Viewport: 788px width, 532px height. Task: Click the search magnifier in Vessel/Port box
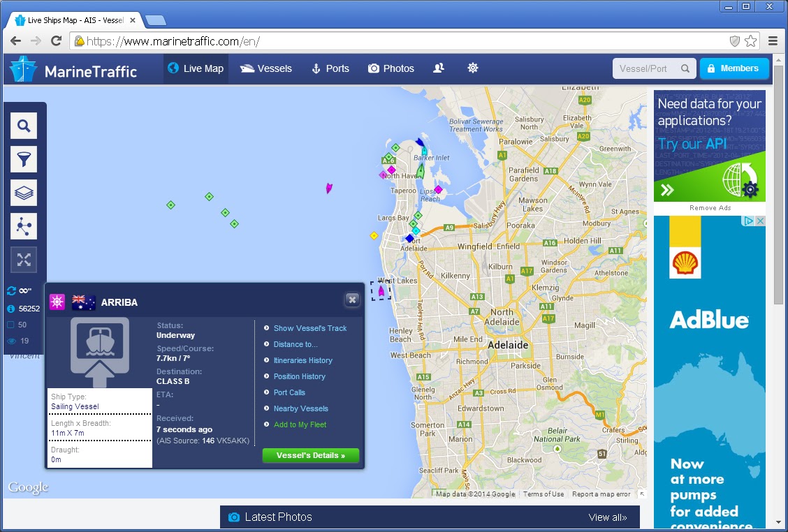pyautogui.click(x=685, y=68)
